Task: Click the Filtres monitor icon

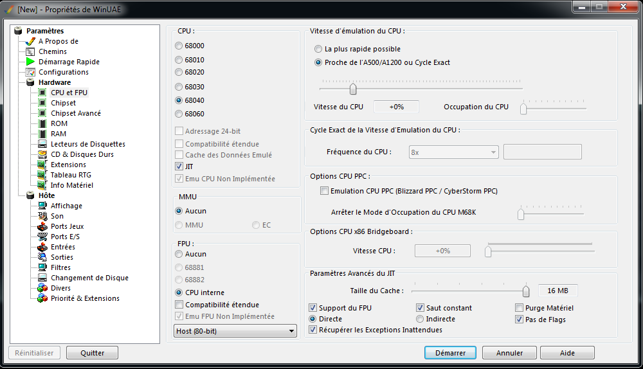Action: pyautogui.click(x=42, y=267)
